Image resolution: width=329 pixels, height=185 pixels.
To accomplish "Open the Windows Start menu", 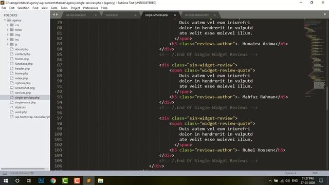I will (6, 180).
